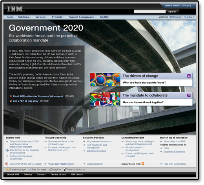The height and width of the screenshot is (185, 204).
Task: Open The drivers of change heading
Action: coord(140,76)
